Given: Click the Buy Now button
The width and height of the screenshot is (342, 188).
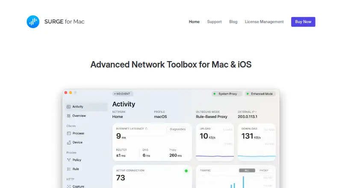Looking at the screenshot, I should click(x=303, y=22).
